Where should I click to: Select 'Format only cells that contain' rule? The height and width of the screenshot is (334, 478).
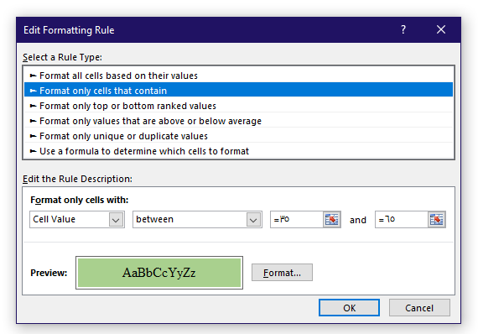(x=238, y=91)
